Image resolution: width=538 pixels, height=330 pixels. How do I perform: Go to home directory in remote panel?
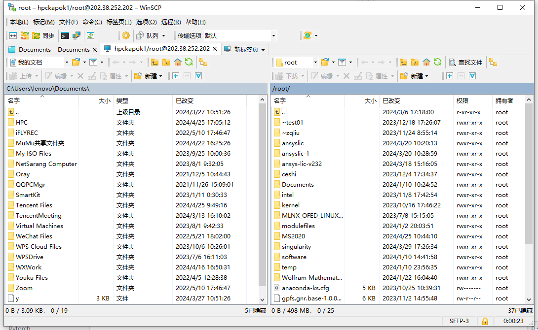[x=426, y=62]
